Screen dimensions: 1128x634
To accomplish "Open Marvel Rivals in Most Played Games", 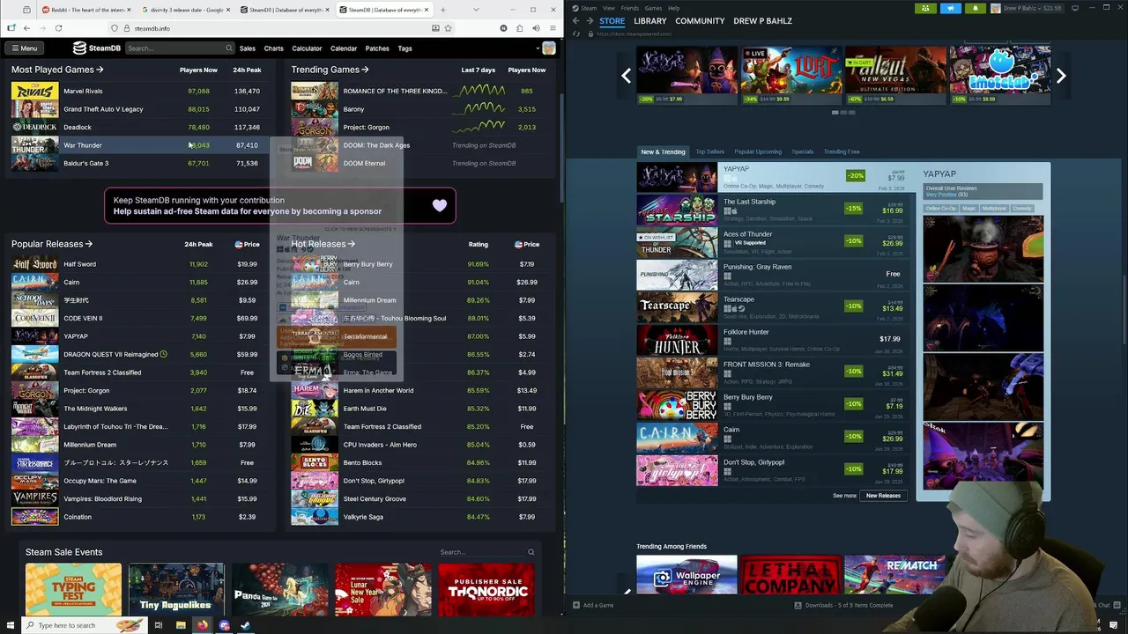I will [83, 91].
